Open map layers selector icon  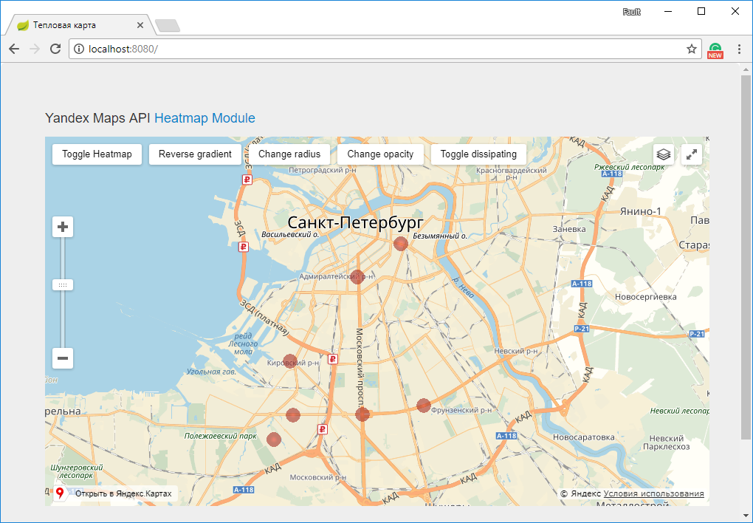pyautogui.click(x=663, y=154)
